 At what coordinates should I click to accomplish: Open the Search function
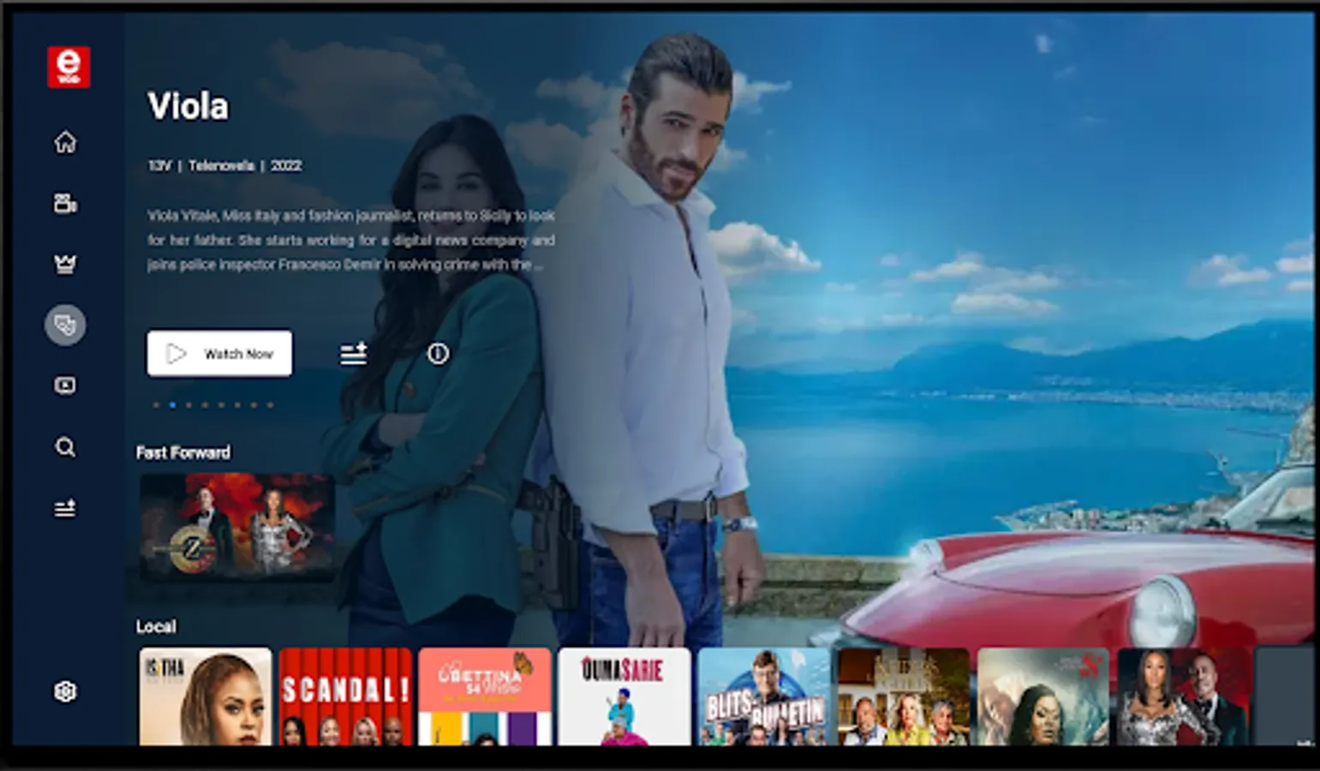tap(66, 447)
